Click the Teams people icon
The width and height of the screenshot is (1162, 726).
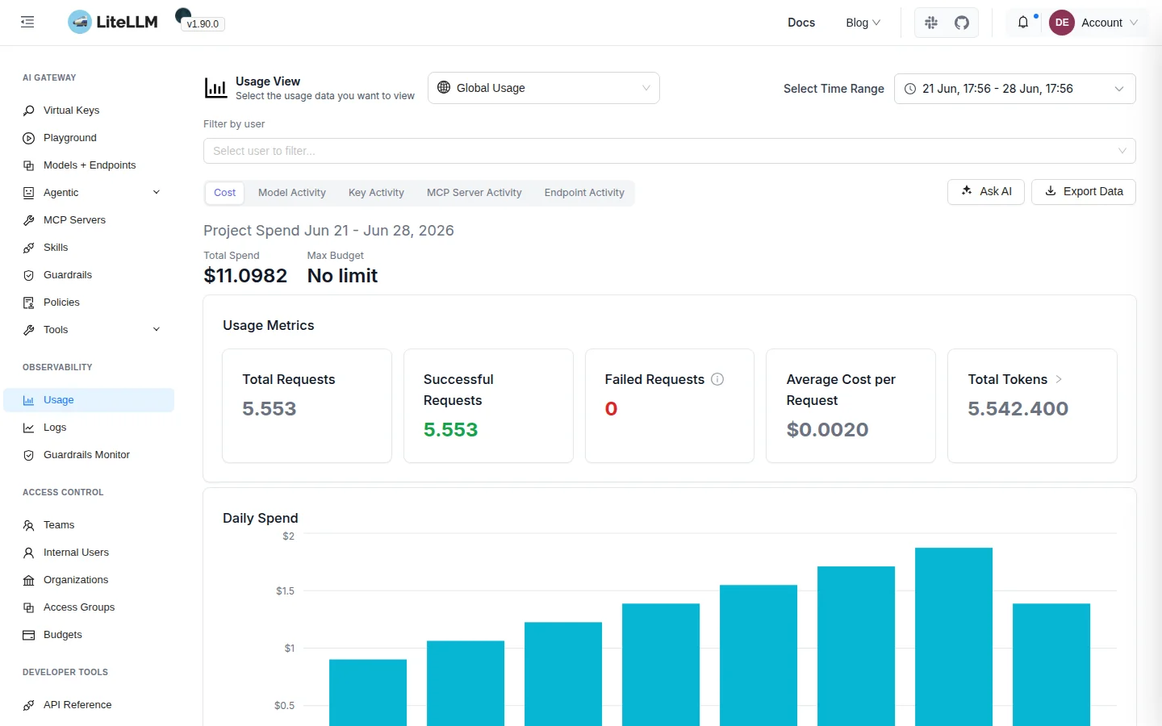[29, 525]
